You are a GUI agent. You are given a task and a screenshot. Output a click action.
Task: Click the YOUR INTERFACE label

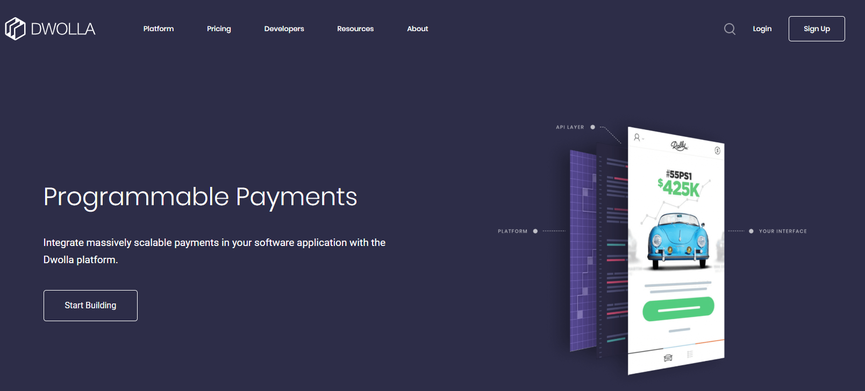783,231
